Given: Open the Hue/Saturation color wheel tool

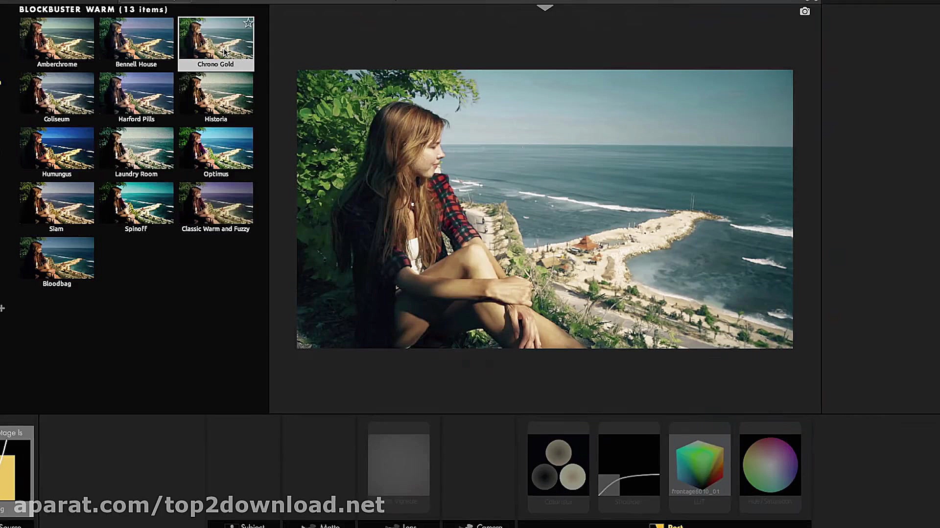Looking at the screenshot, I should (770, 464).
